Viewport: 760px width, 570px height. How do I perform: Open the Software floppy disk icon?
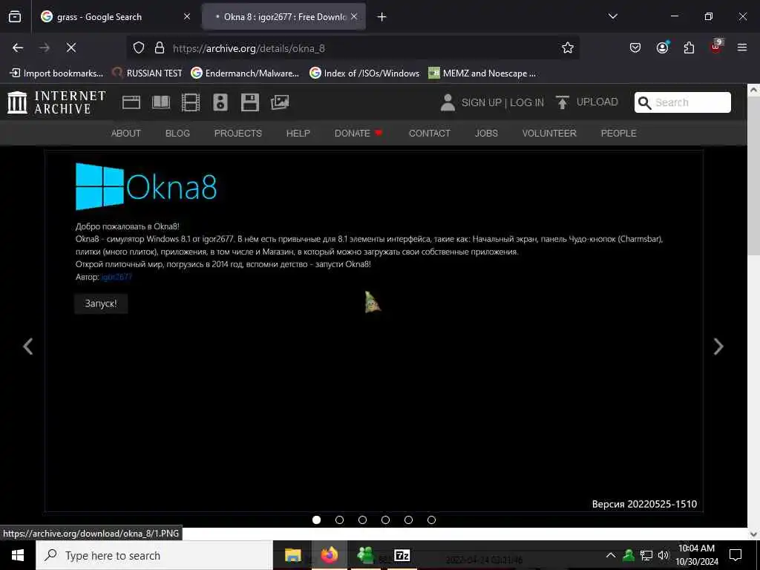click(250, 102)
